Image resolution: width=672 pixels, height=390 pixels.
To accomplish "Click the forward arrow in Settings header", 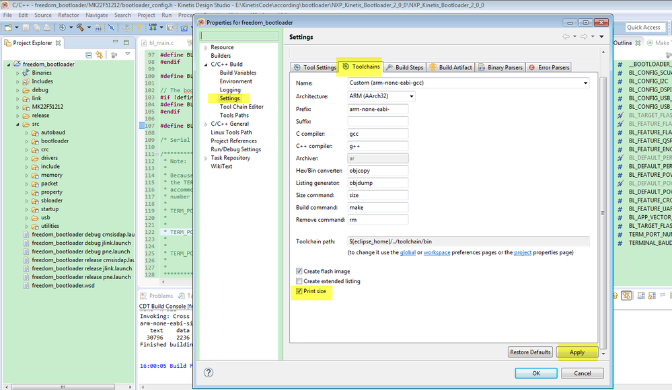I will (584, 36).
